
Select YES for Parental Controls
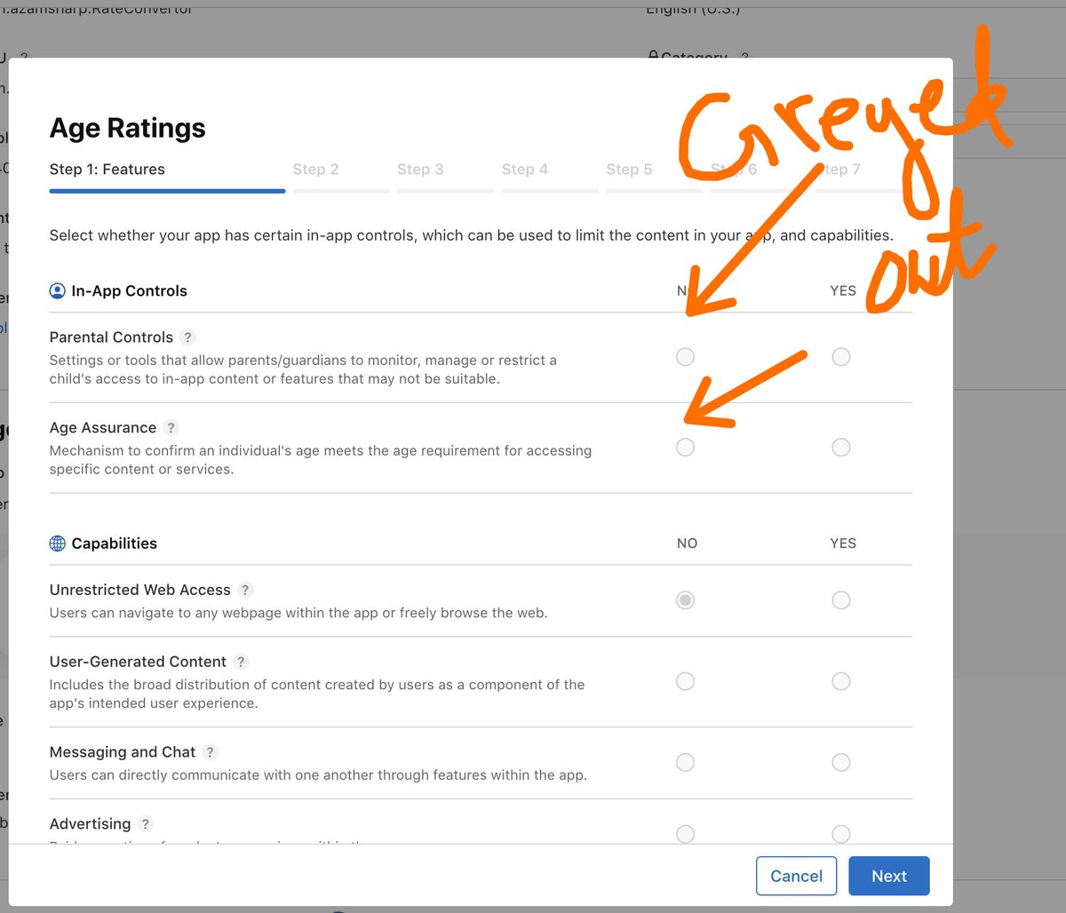841,357
